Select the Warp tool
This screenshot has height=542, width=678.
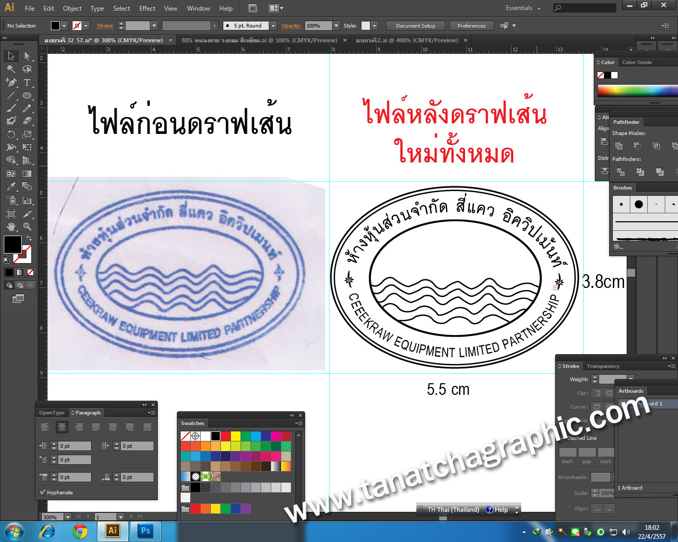(x=11, y=147)
